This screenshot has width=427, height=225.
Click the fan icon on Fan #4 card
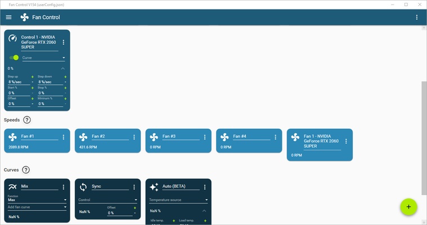tap(224, 137)
